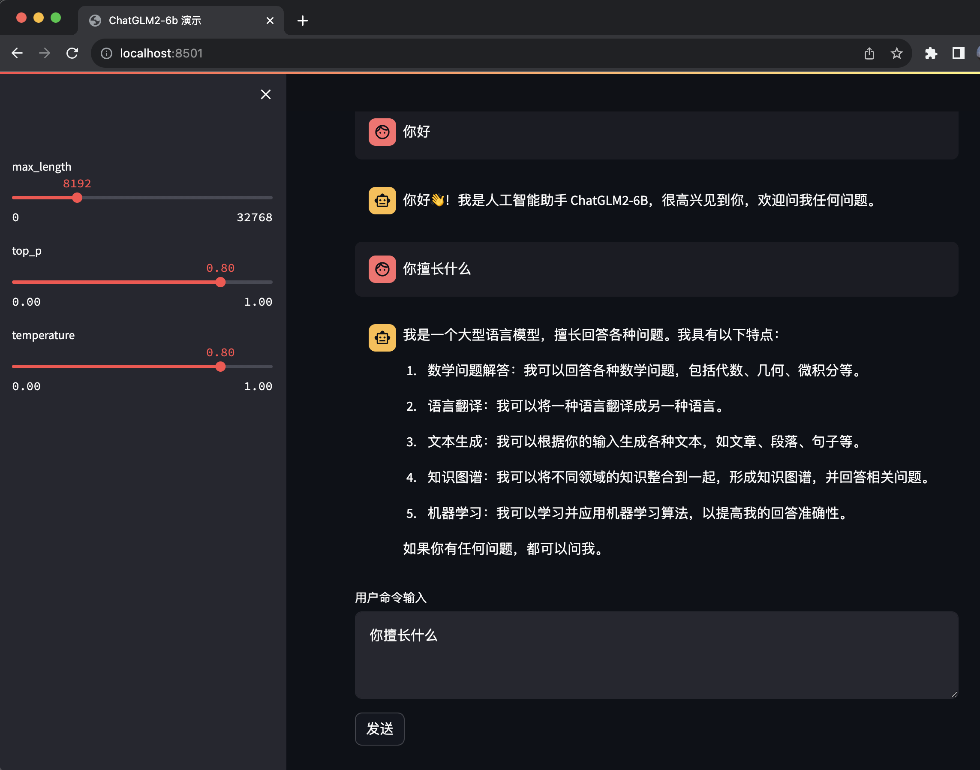
Task: Click the browser back arrow
Action: [17, 53]
